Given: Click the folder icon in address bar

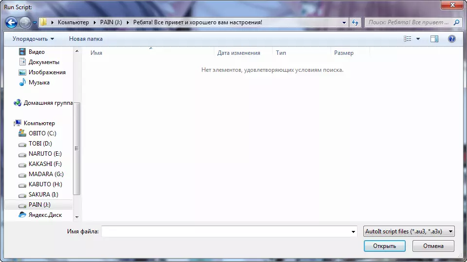Looking at the screenshot, I should tap(44, 22).
